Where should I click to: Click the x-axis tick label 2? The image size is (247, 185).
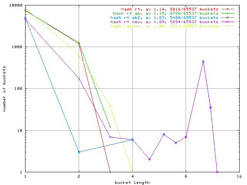pos(79,177)
